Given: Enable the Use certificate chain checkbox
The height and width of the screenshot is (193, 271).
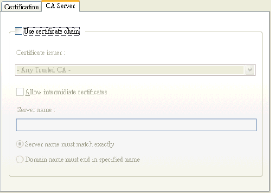Looking at the screenshot, I should pyautogui.click(x=18, y=31).
